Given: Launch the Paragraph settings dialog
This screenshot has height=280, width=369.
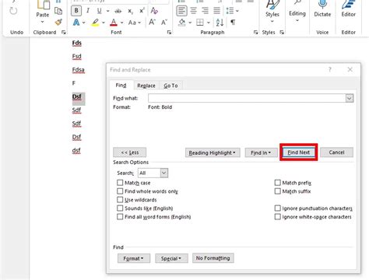Looking at the screenshot, I should (x=255, y=33).
